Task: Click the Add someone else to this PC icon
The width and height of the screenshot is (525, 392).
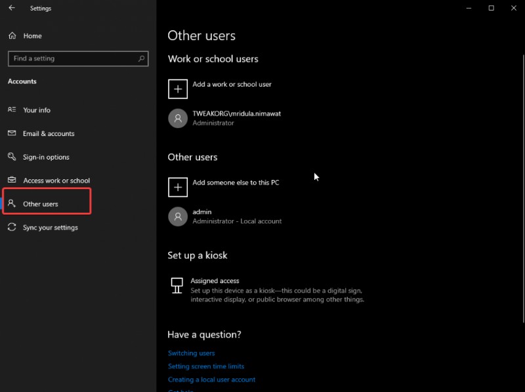Action: point(177,187)
